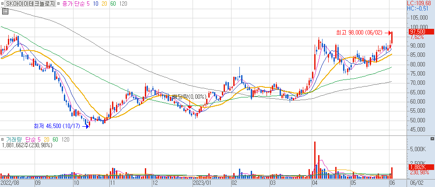
Task: Click the 11 month date axis label
Action: pos(112,183)
